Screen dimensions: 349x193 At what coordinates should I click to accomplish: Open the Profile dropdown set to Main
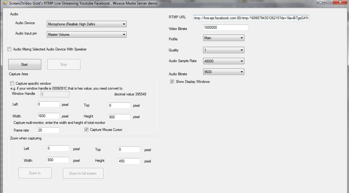224,38
